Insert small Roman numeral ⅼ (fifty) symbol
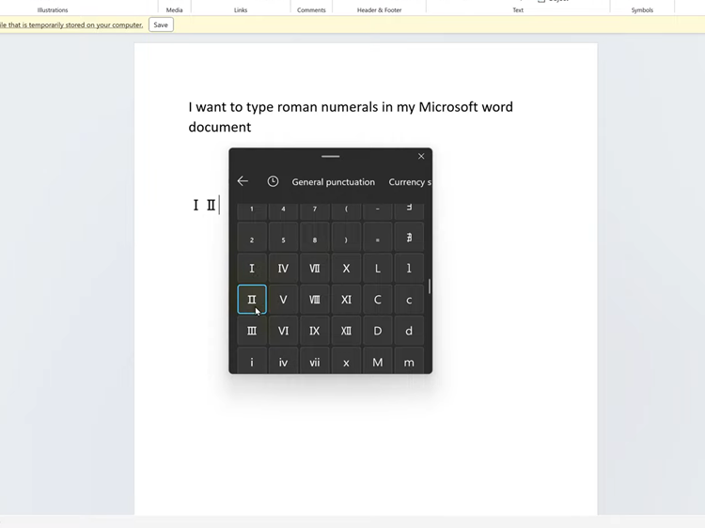The image size is (705, 528). [409, 269]
